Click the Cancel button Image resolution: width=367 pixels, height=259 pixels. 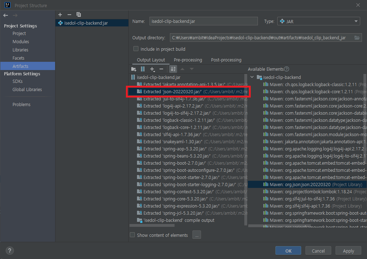318,251
